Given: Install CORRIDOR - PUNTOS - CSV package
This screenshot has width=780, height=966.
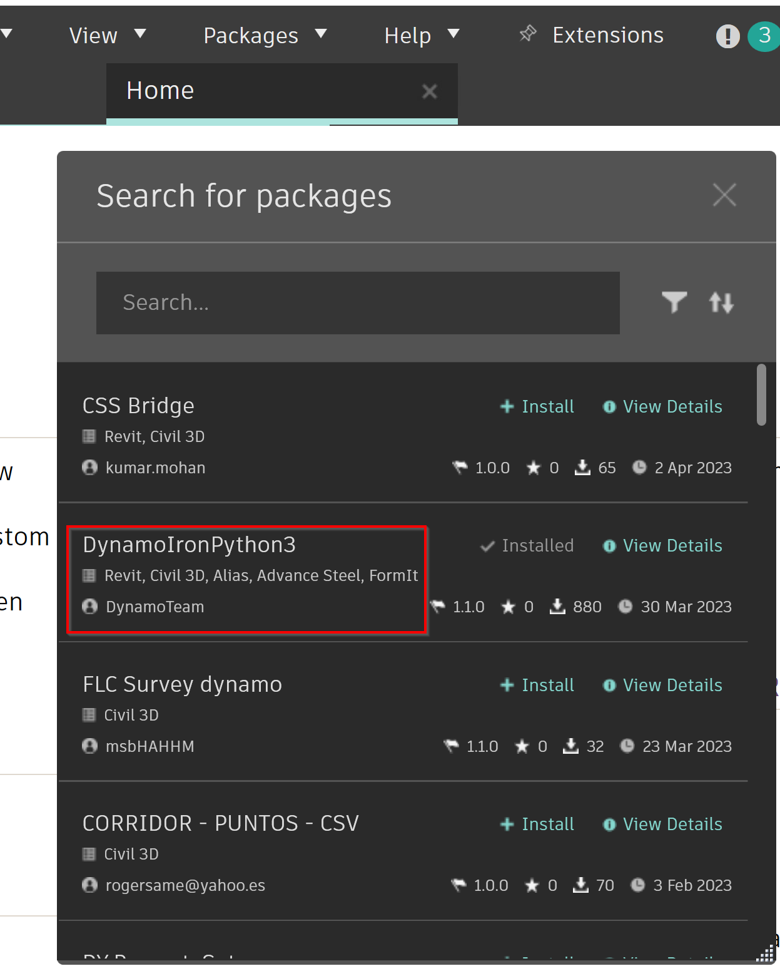Looking at the screenshot, I should point(537,825).
